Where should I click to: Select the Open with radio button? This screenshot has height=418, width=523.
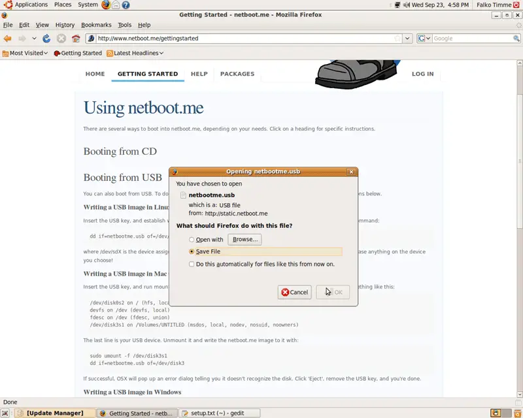pos(192,240)
